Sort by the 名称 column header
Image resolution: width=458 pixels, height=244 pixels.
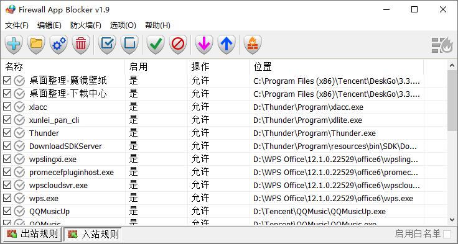63,67
